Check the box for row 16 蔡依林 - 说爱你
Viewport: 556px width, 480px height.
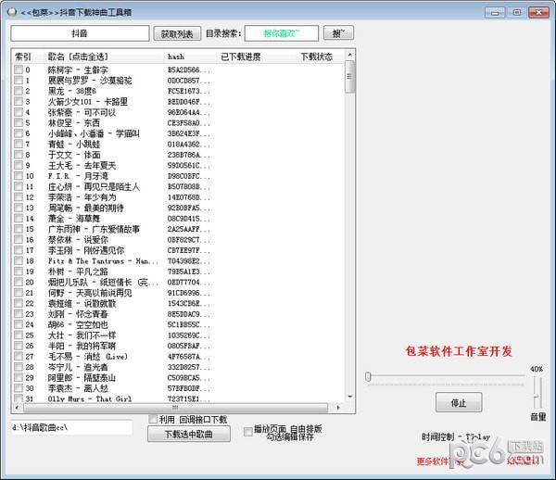pyautogui.click(x=19, y=240)
